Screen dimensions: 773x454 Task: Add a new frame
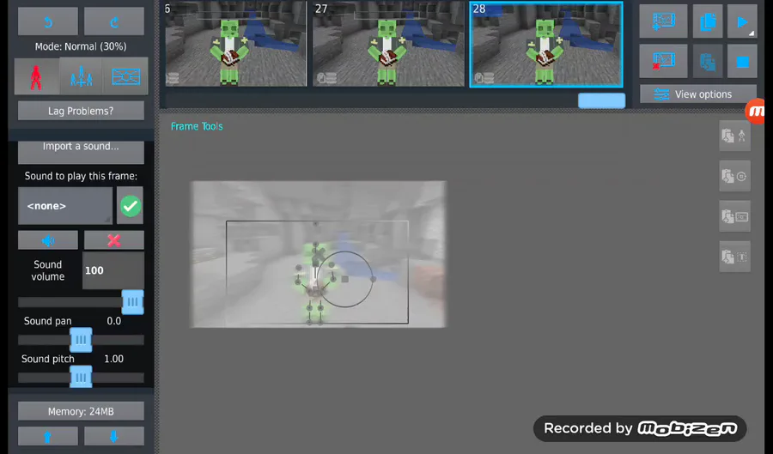pos(663,21)
